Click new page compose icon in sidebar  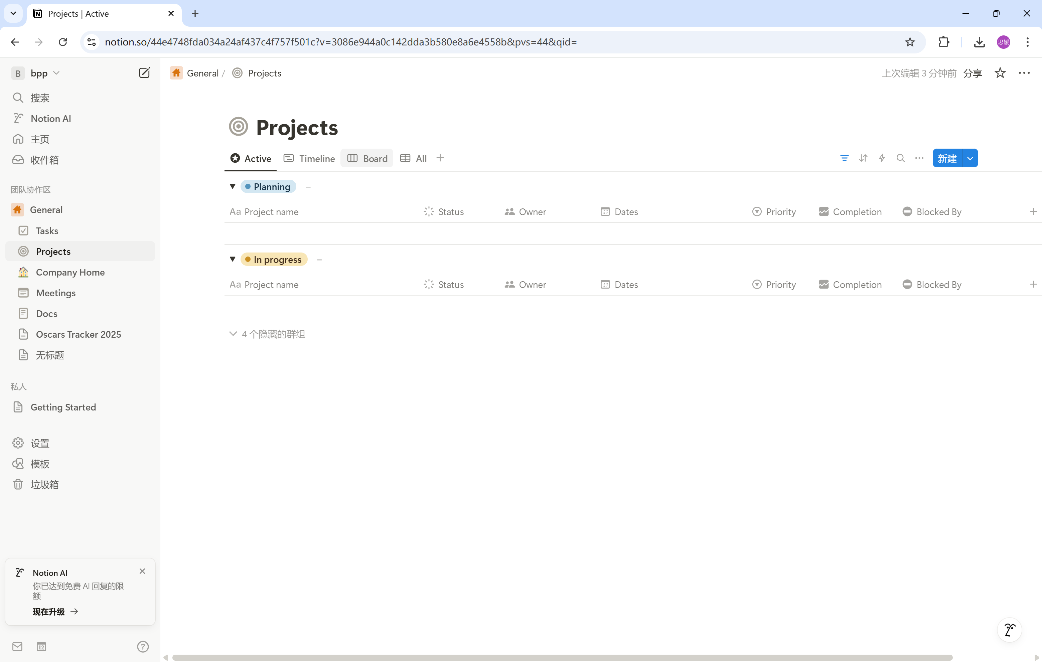[x=144, y=73]
